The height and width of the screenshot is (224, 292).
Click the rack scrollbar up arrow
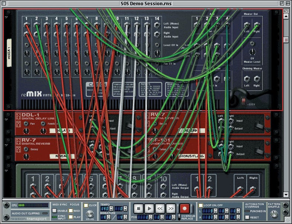(x=286, y=16)
